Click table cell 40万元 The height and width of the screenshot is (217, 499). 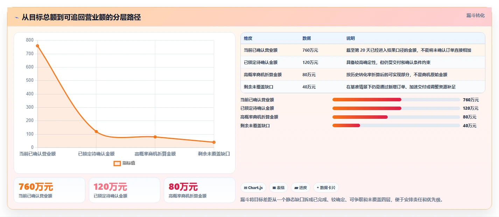tap(309, 87)
